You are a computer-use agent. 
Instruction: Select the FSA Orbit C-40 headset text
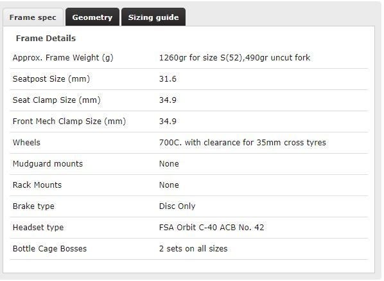212,227
